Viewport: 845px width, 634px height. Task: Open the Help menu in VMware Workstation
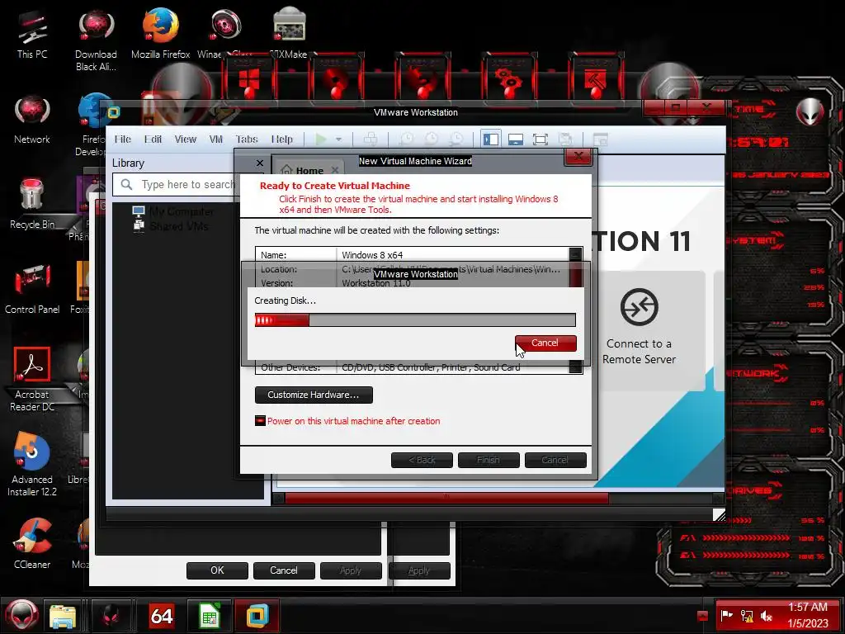(281, 139)
